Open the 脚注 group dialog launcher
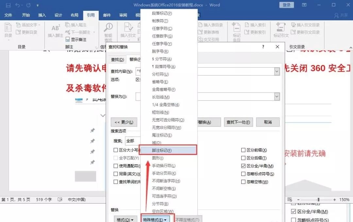 pyautogui.click(x=96, y=48)
